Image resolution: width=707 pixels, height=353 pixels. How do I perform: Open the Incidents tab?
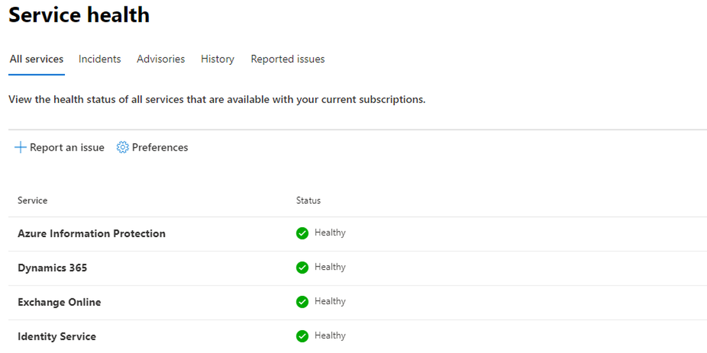coord(99,59)
